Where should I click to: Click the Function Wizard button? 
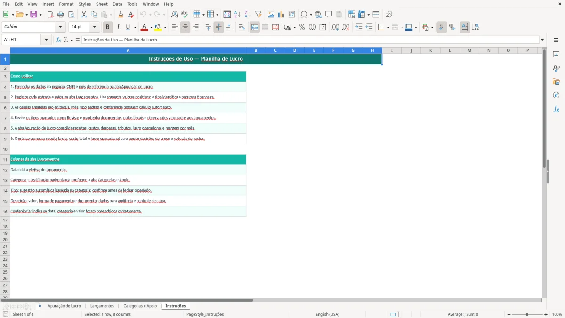click(x=58, y=40)
